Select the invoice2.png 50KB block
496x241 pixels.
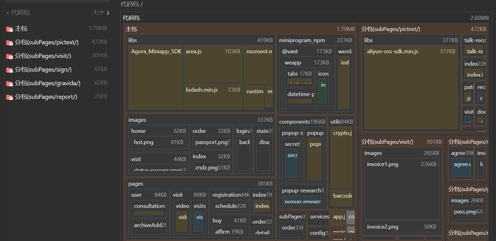(402, 227)
